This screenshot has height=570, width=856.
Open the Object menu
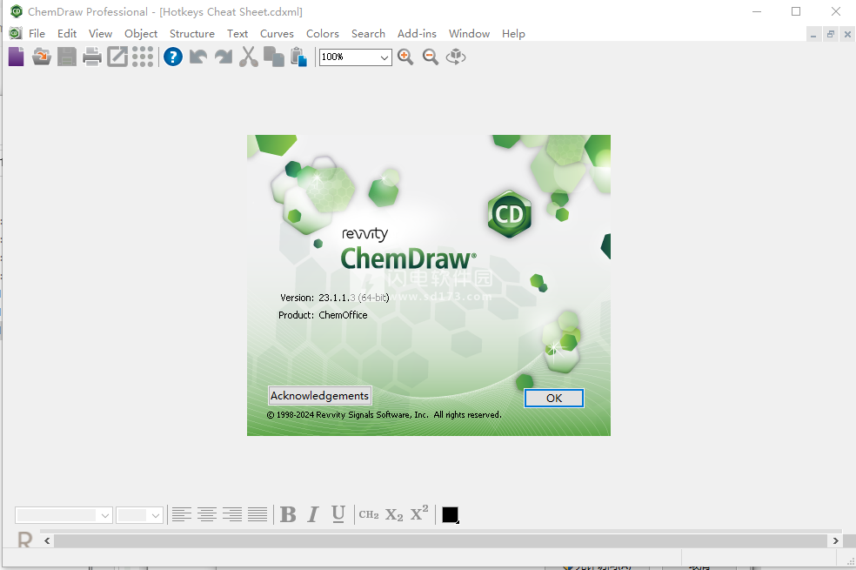(x=141, y=34)
